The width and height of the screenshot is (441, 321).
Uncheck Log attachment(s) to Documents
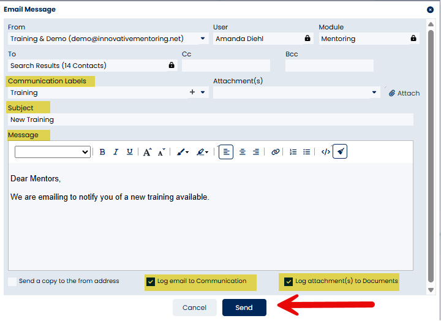coord(288,282)
